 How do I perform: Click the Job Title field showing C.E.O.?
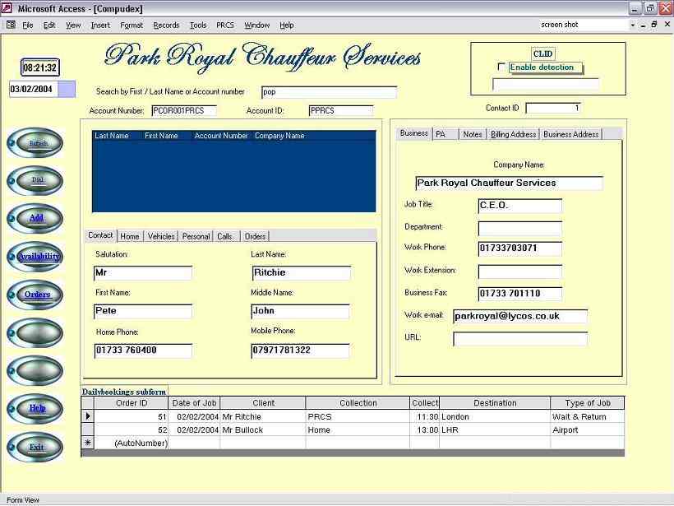[519, 206]
